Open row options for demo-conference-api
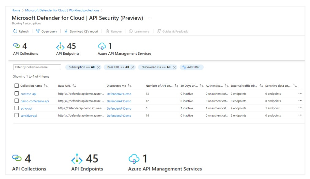This screenshot has width=310, height=179. [x=300, y=100]
